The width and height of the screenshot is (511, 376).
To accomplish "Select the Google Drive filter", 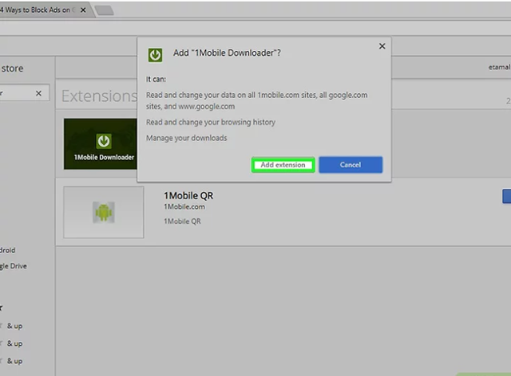I will 14,266.
